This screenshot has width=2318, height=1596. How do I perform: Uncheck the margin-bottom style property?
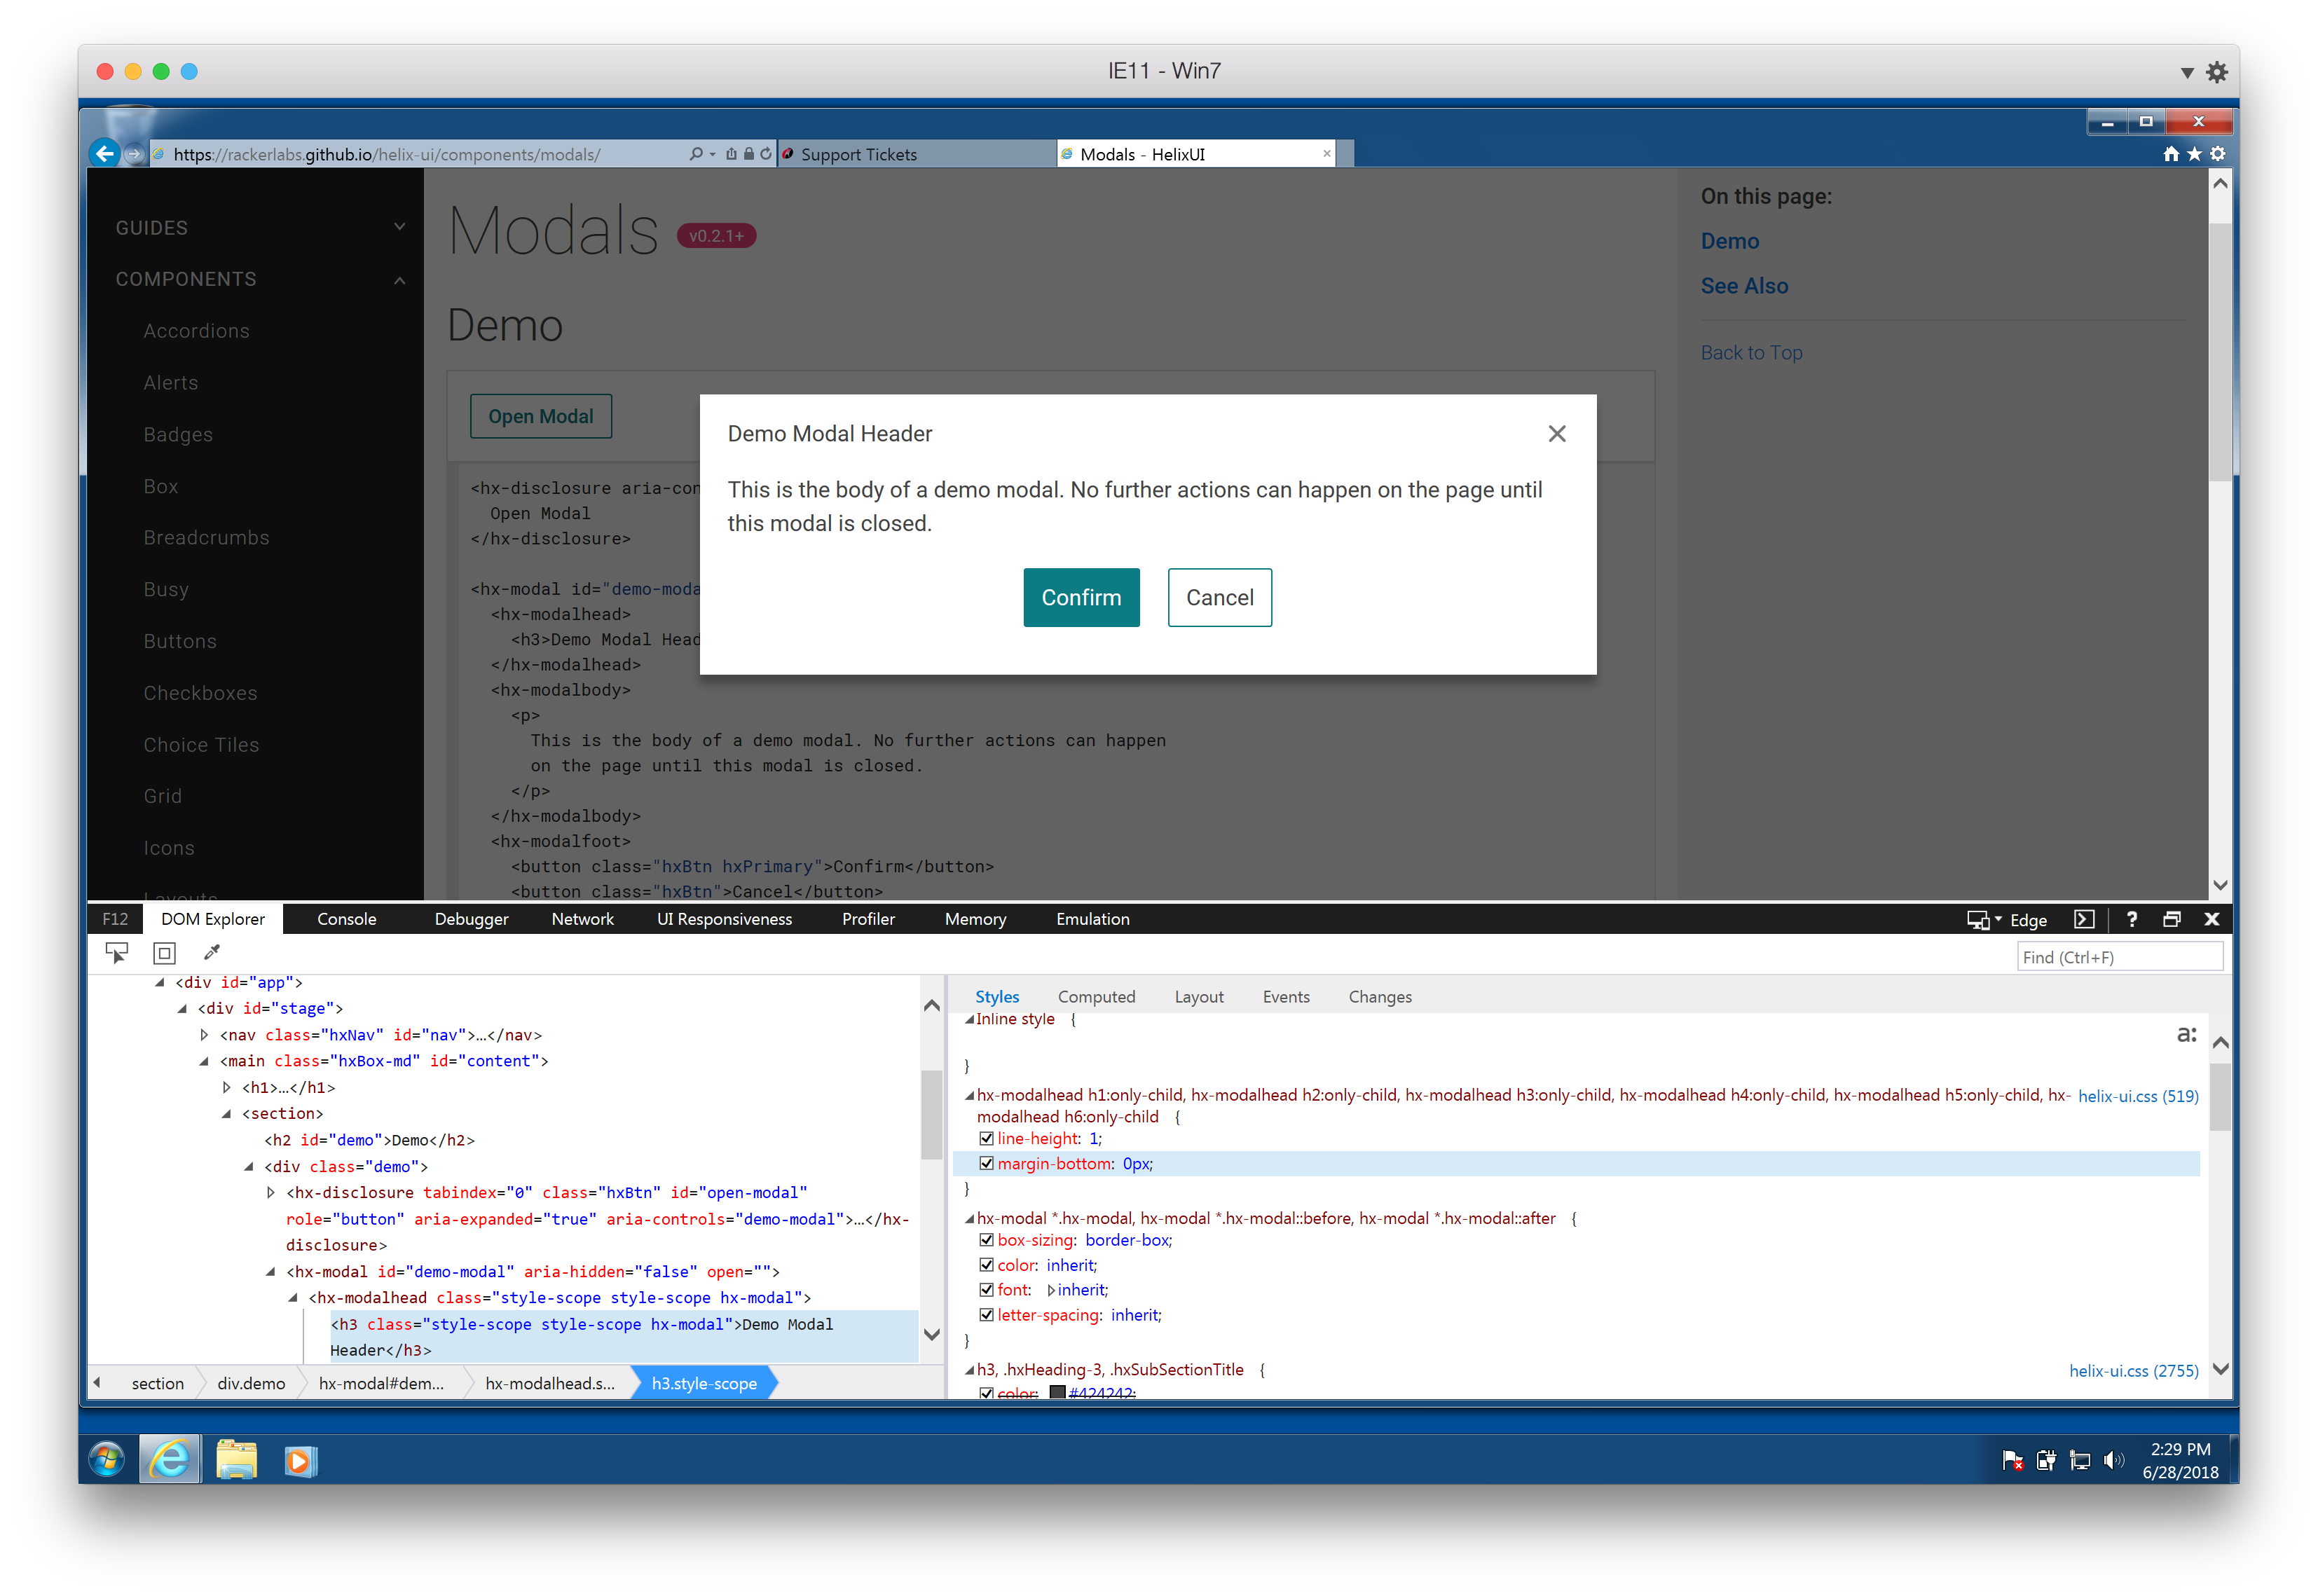tap(987, 1163)
